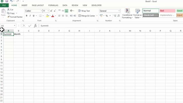Viewport: 183px width, 103px height.
Task: Switch to the REVIEW tab
Action: click(75, 5)
